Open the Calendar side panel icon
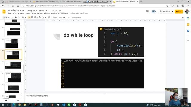Image resolution: width=191 pixels, height=107 pixels. pos(188,18)
